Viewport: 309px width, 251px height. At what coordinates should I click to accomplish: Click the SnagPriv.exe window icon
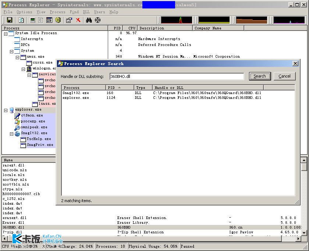point(23,145)
